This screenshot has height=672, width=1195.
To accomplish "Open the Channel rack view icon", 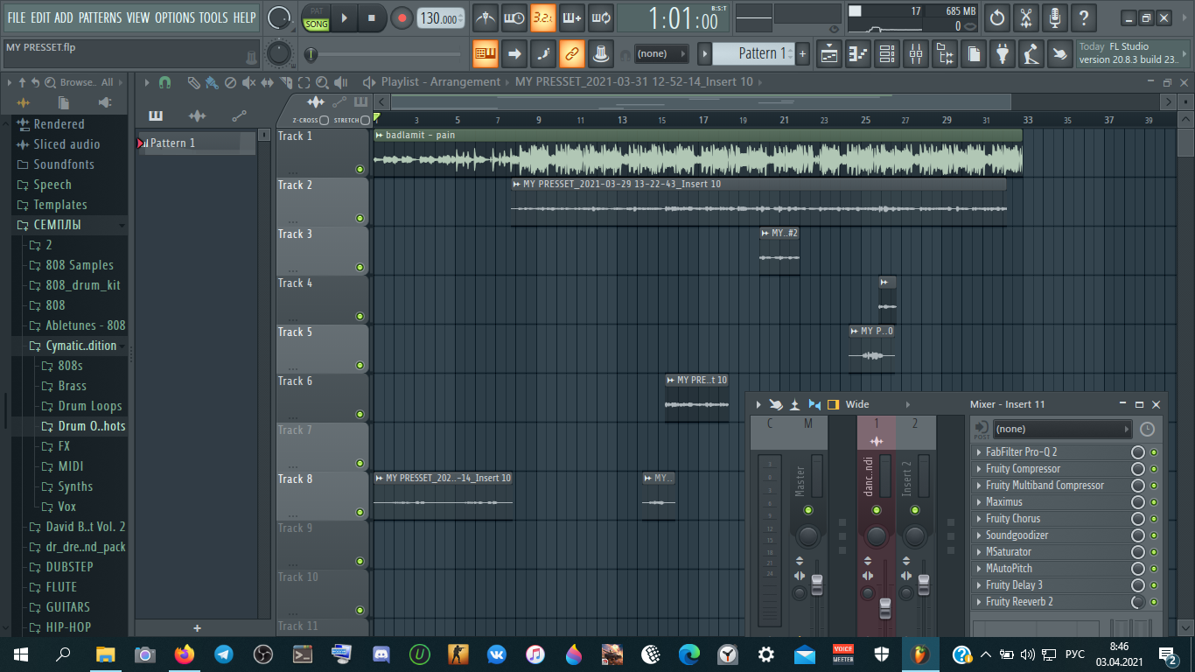I will [887, 54].
